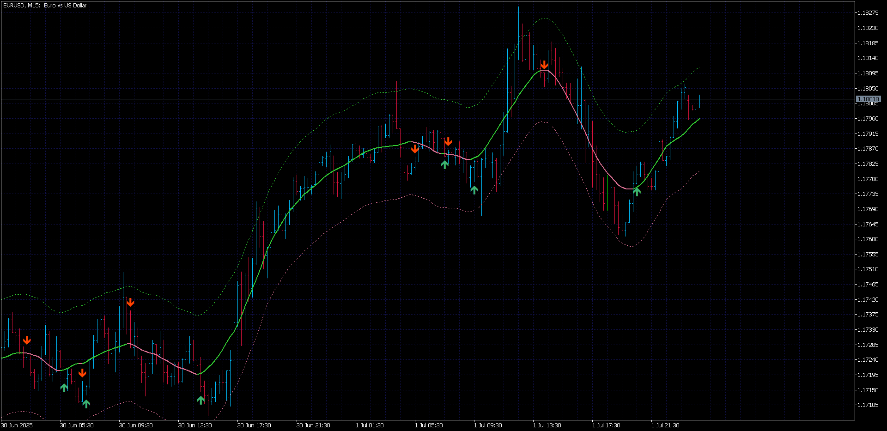The image size is (887, 431).
Task: Click the 1.17600 price label
Action: click(868, 239)
